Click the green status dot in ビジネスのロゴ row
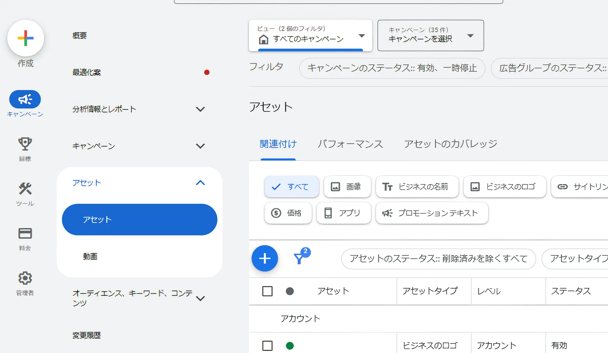This screenshot has height=353, width=608. 290,346
